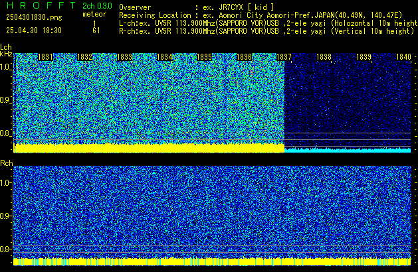Click the kHz axis unit label
The height and width of the screenshot is (272, 418).
(x=6, y=54)
